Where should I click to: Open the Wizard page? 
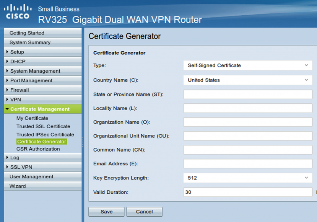pyautogui.click(x=43, y=186)
